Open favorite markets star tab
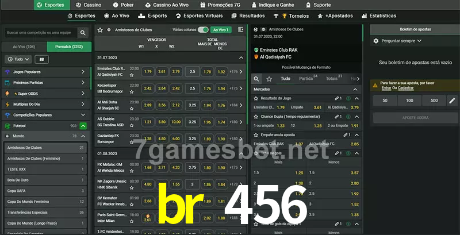 269,79
